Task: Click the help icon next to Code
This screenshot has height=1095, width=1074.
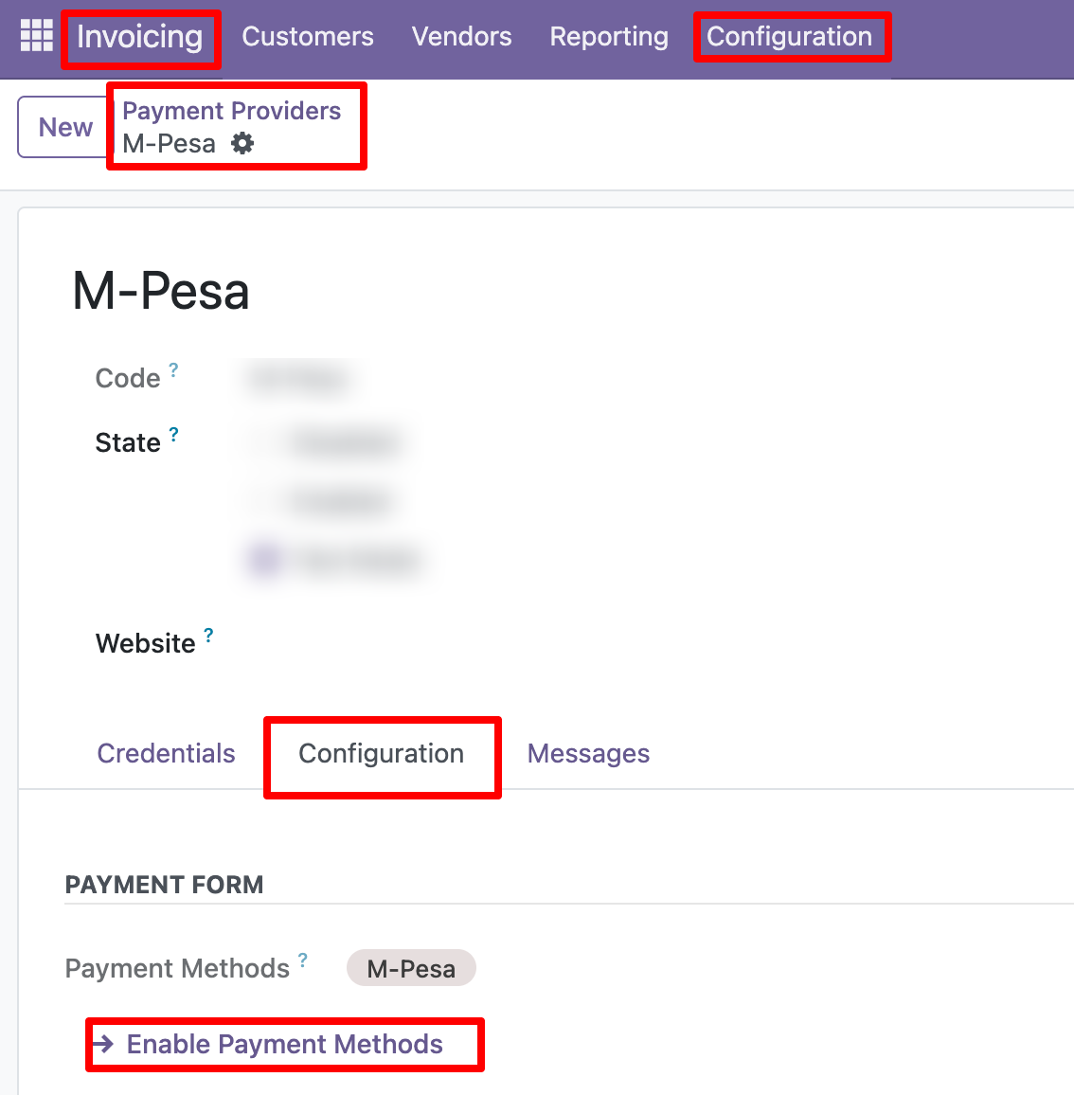Action: tap(173, 369)
